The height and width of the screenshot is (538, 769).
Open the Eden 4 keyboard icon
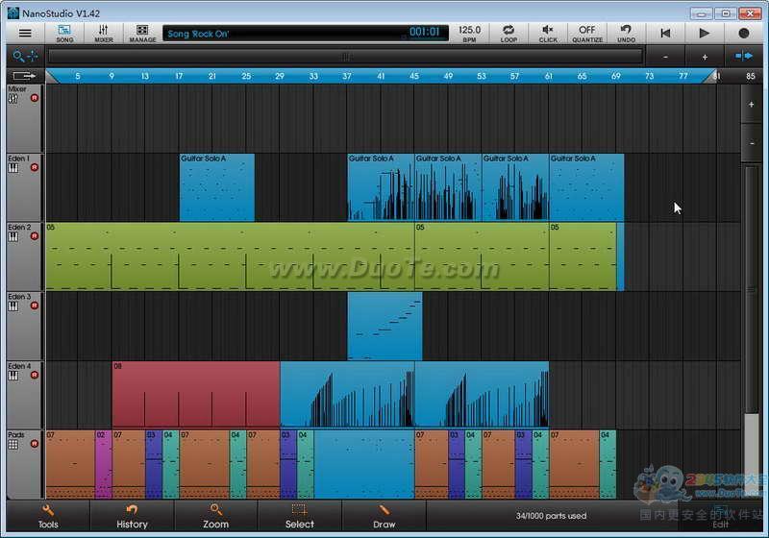13,376
